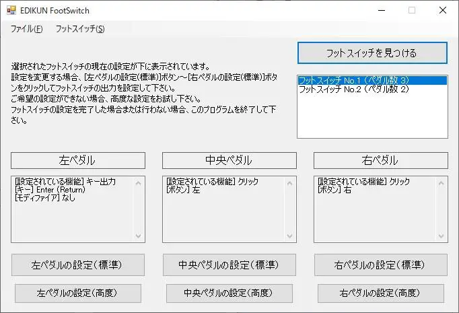Open 中央ペダルの設定(標準)
459x313 pixels.
(229, 265)
